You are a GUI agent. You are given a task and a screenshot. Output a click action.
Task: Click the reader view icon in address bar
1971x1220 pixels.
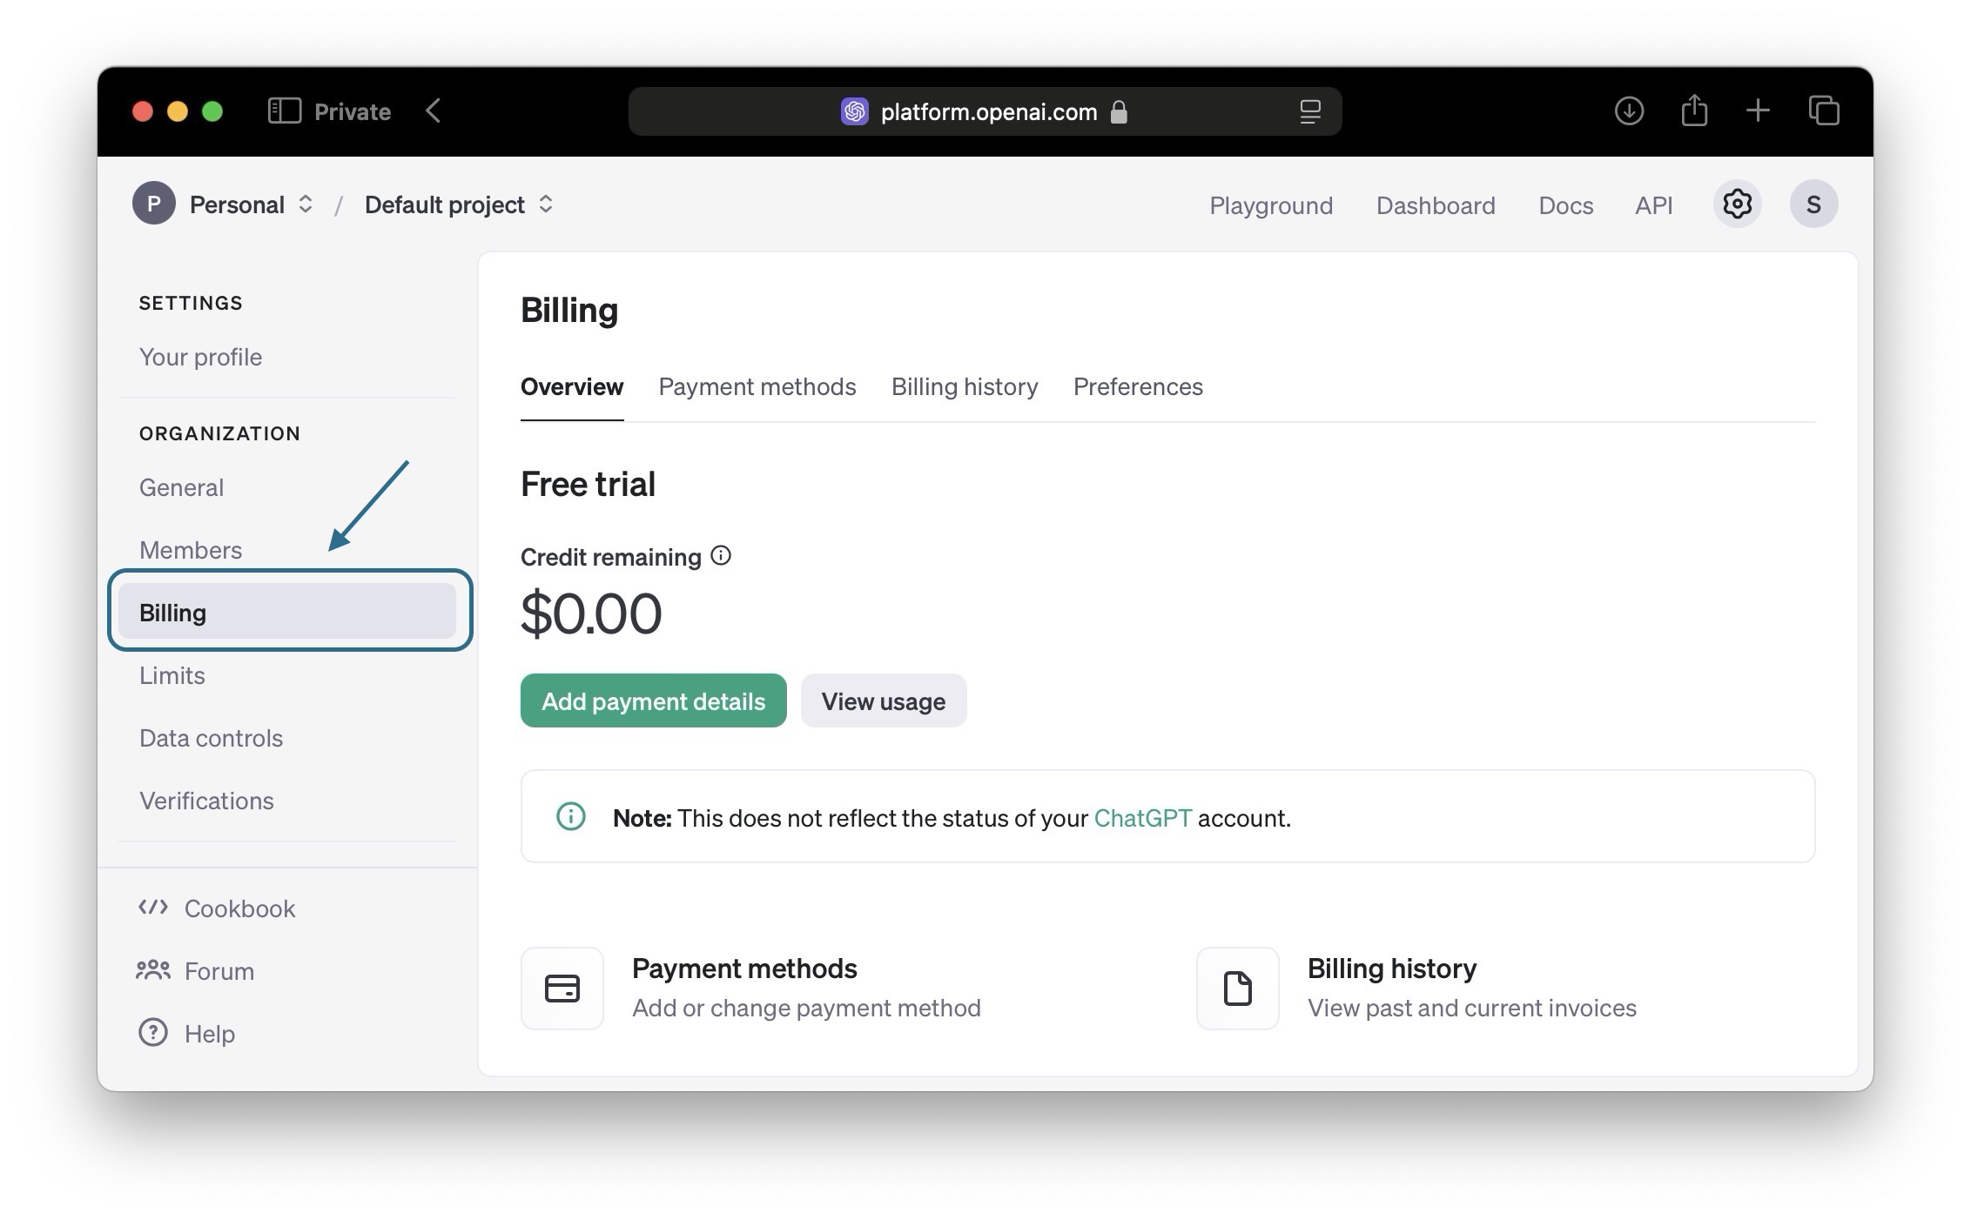(1310, 111)
